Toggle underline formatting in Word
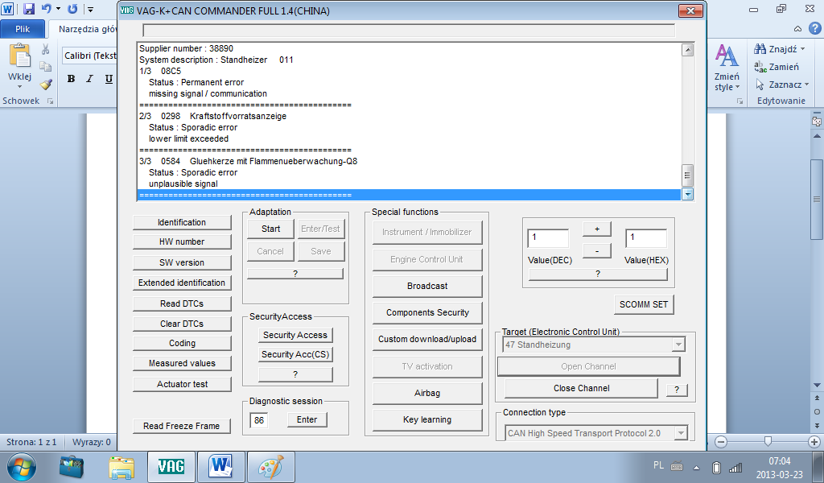Screen dimensions: 824x483 click(x=109, y=79)
